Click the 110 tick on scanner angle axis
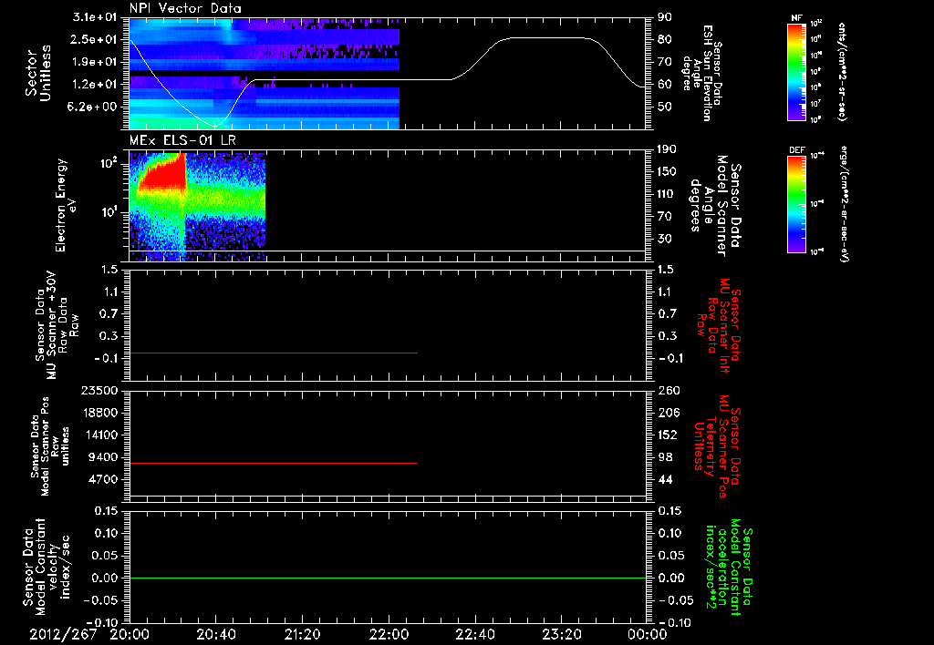Viewport: 934px width, 645px height. coord(667,194)
